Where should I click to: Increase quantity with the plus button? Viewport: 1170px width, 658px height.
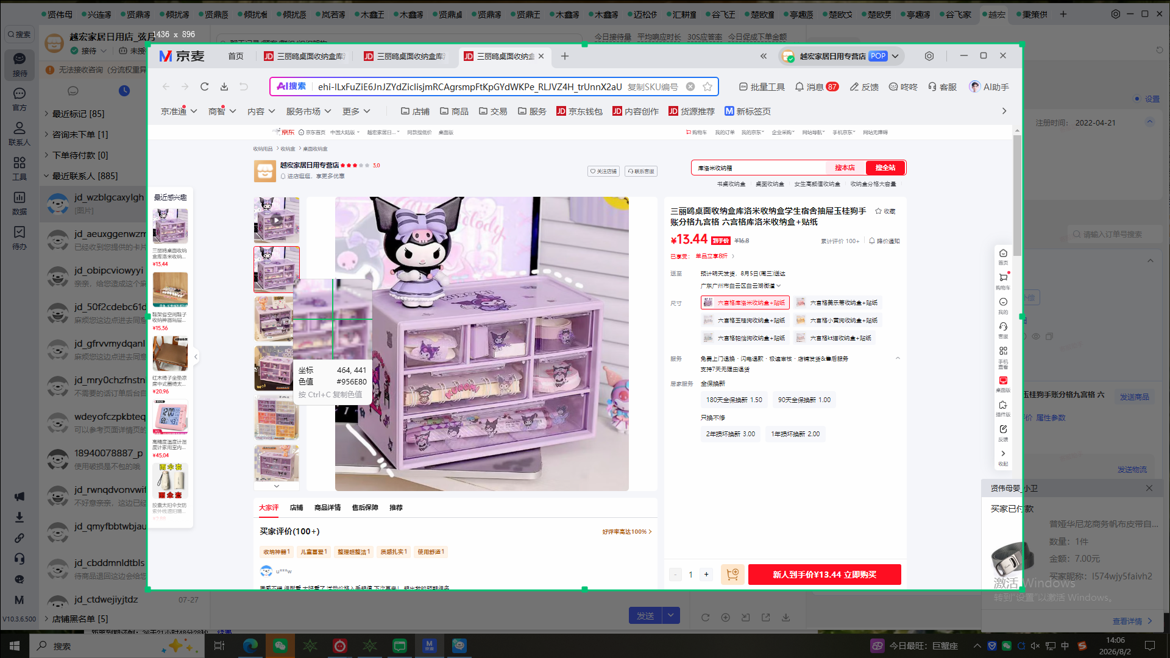(x=706, y=575)
